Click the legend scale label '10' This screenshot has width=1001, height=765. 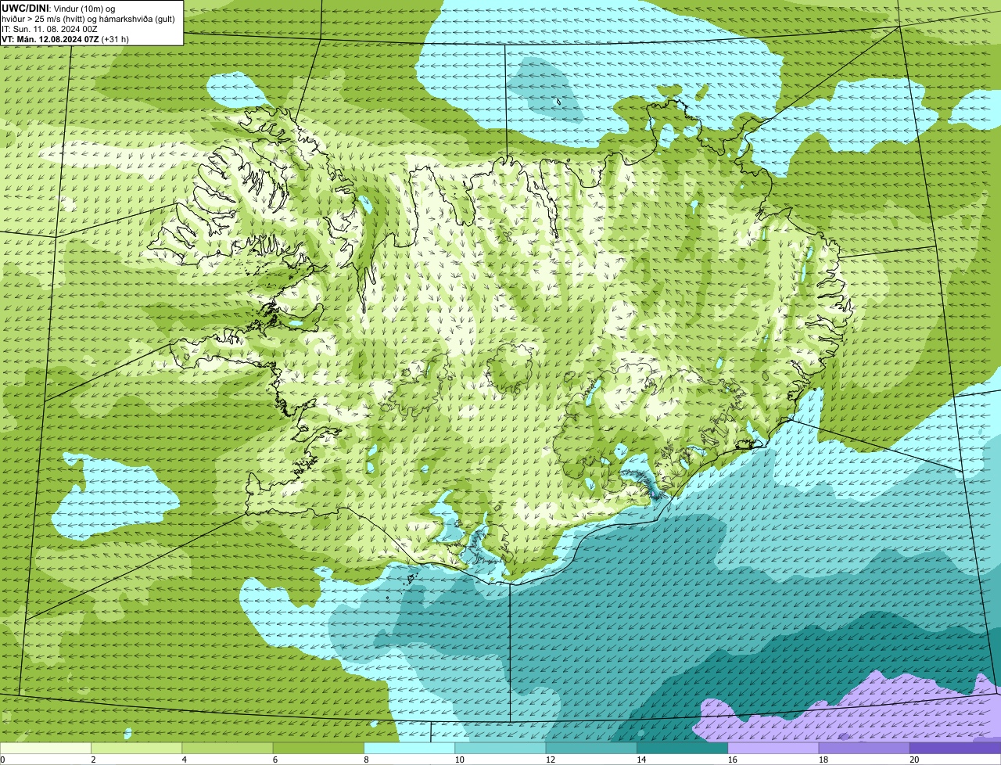tap(459, 760)
